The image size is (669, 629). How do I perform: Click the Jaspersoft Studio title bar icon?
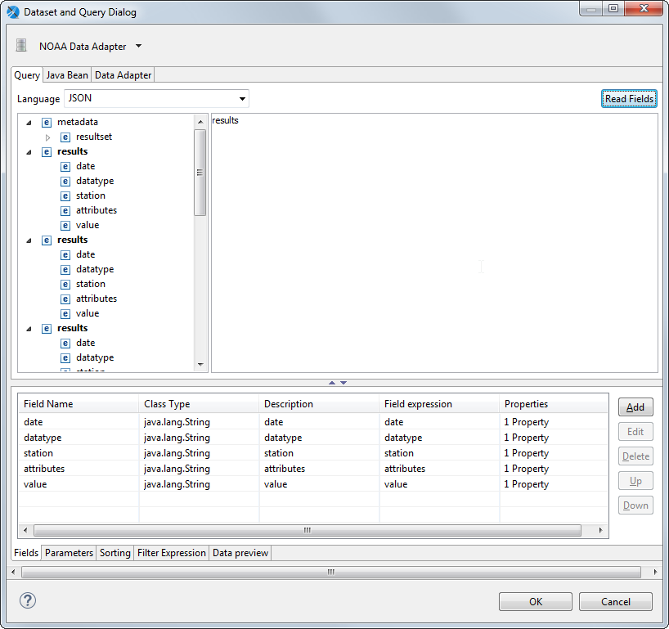point(13,12)
